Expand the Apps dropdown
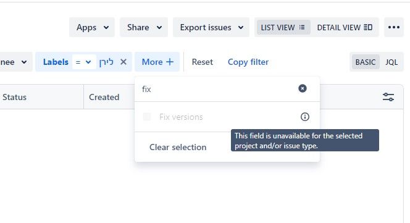This screenshot has width=410, height=223. tap(92, 27)
